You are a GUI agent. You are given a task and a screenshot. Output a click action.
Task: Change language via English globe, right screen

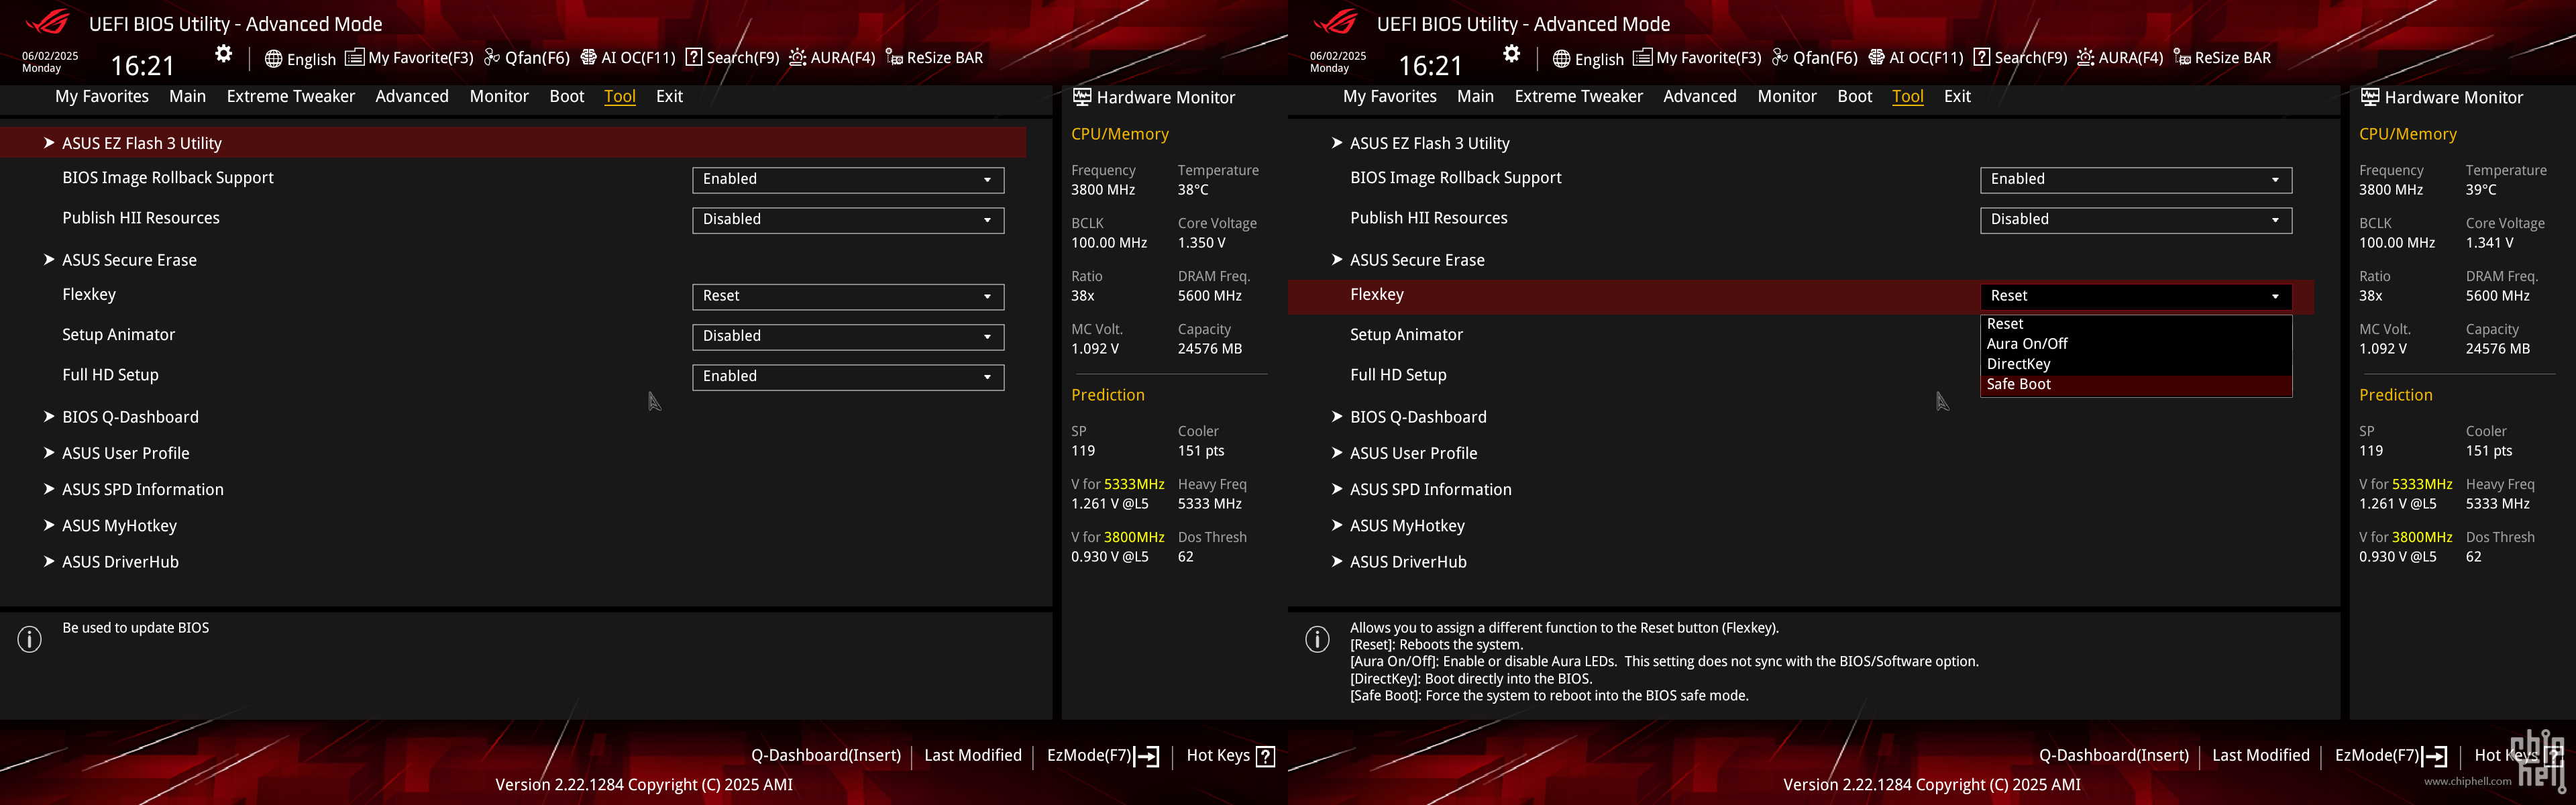click(1588, 58)
